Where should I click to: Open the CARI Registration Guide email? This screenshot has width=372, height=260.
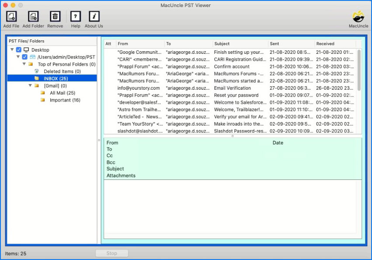[x=239, y=60]
